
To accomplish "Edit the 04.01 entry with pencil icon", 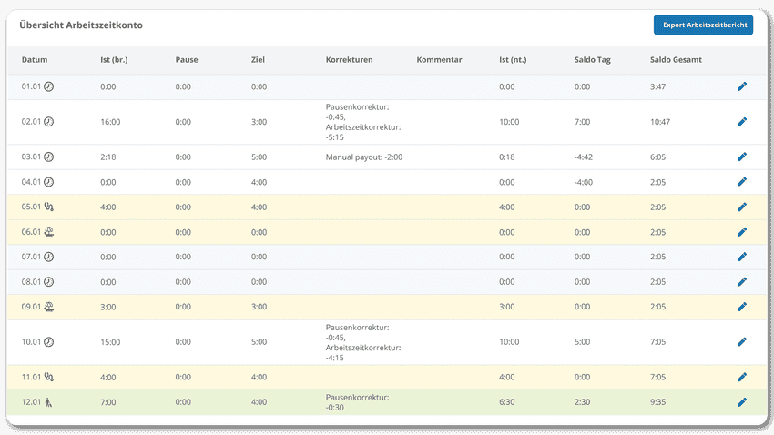I will point(742,182).
